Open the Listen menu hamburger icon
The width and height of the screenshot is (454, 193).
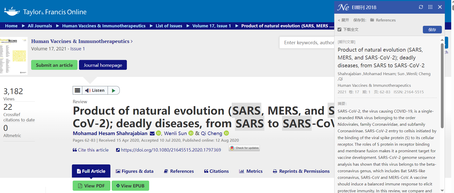point(78,90)
